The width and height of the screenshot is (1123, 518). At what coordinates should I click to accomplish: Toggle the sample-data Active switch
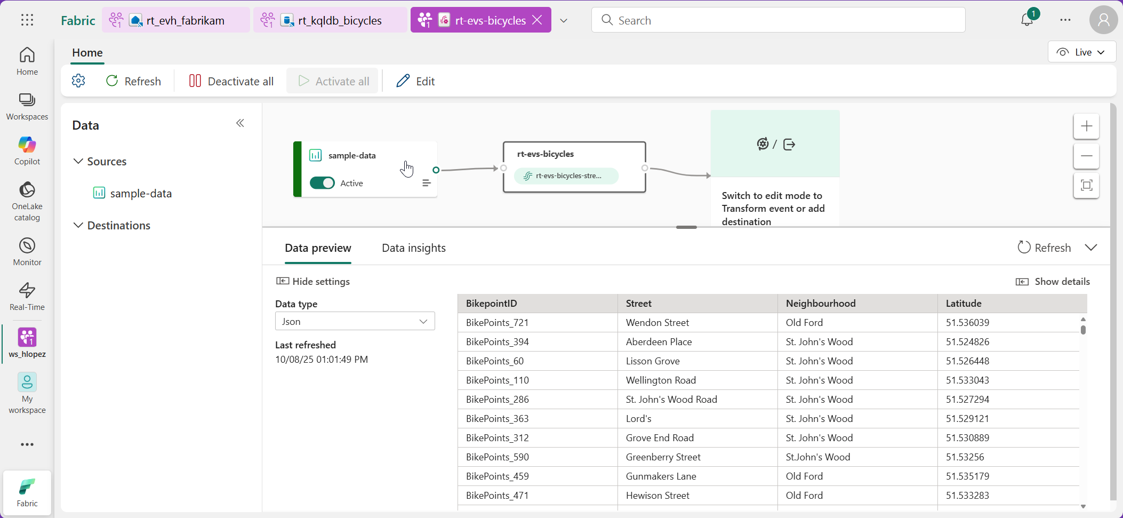[322, 183]
